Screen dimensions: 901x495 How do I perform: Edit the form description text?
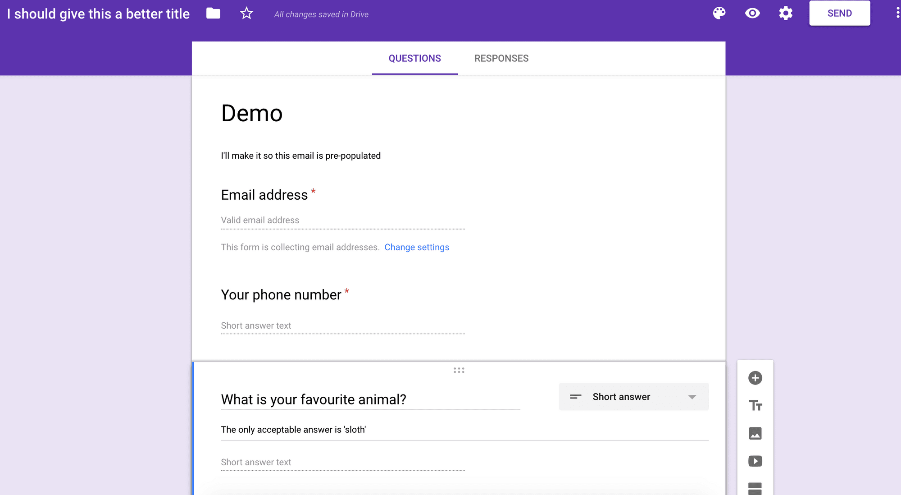coord(300,156)
